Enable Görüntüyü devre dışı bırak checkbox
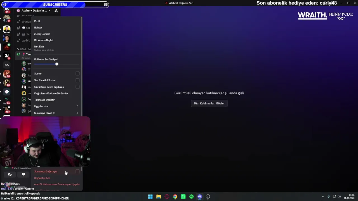 pos(77,87)
